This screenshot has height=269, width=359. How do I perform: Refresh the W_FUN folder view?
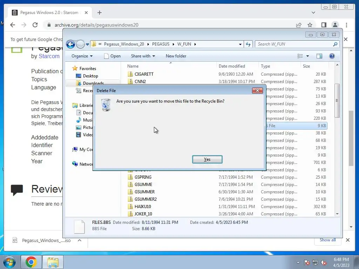click(248, 44)
